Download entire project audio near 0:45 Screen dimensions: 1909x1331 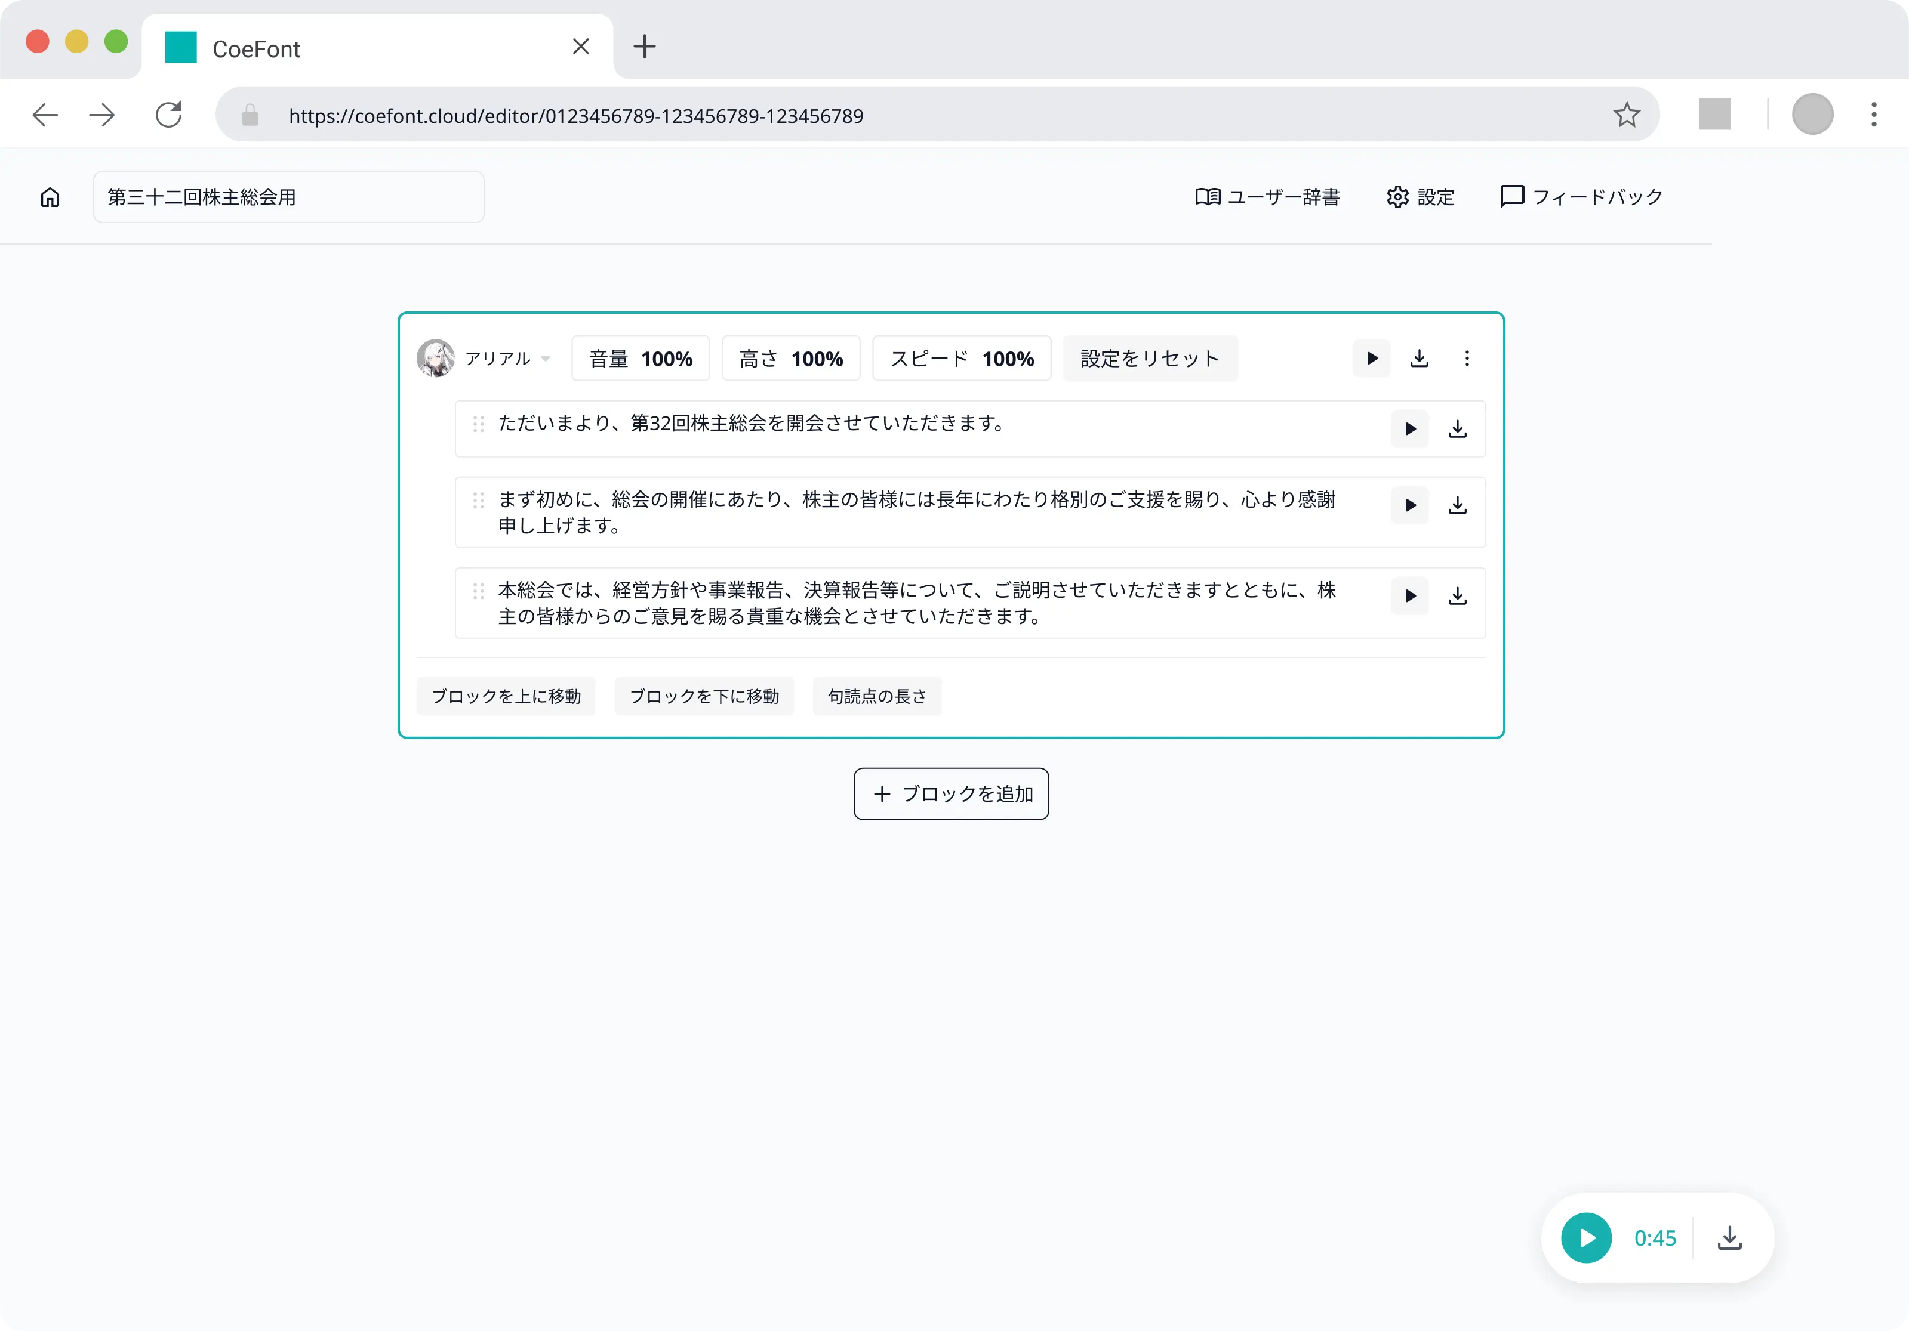(x=1729, y=1238)
